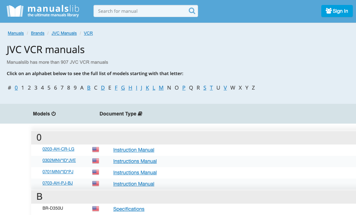This screenshot has width=356, height=215.
Task: Jump to models starting with G
Action: pyautogui.click(x=123, y=87)
